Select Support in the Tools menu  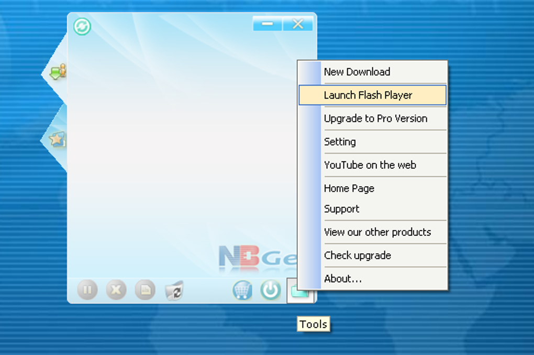tap(373, 209)
